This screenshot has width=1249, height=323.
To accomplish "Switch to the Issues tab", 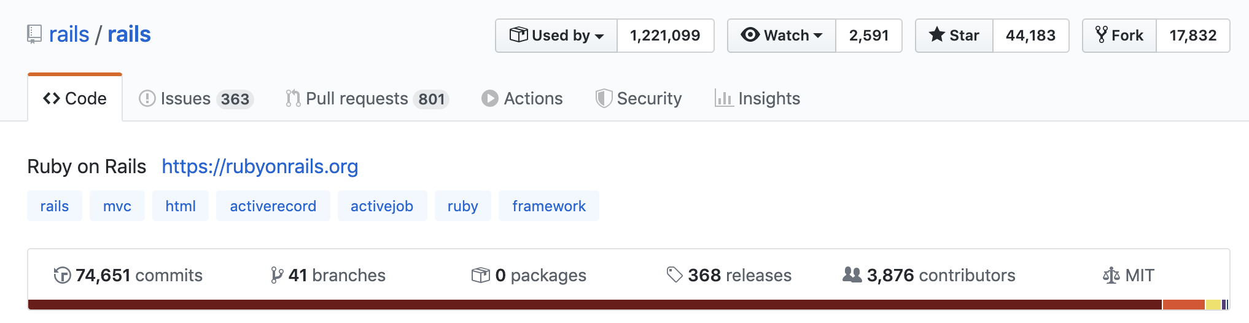I will click(x=196, y=98).
